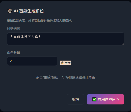Apply roles via 应用这些角色 button
This screenshot has height=112, width=131.
(106, 99)
